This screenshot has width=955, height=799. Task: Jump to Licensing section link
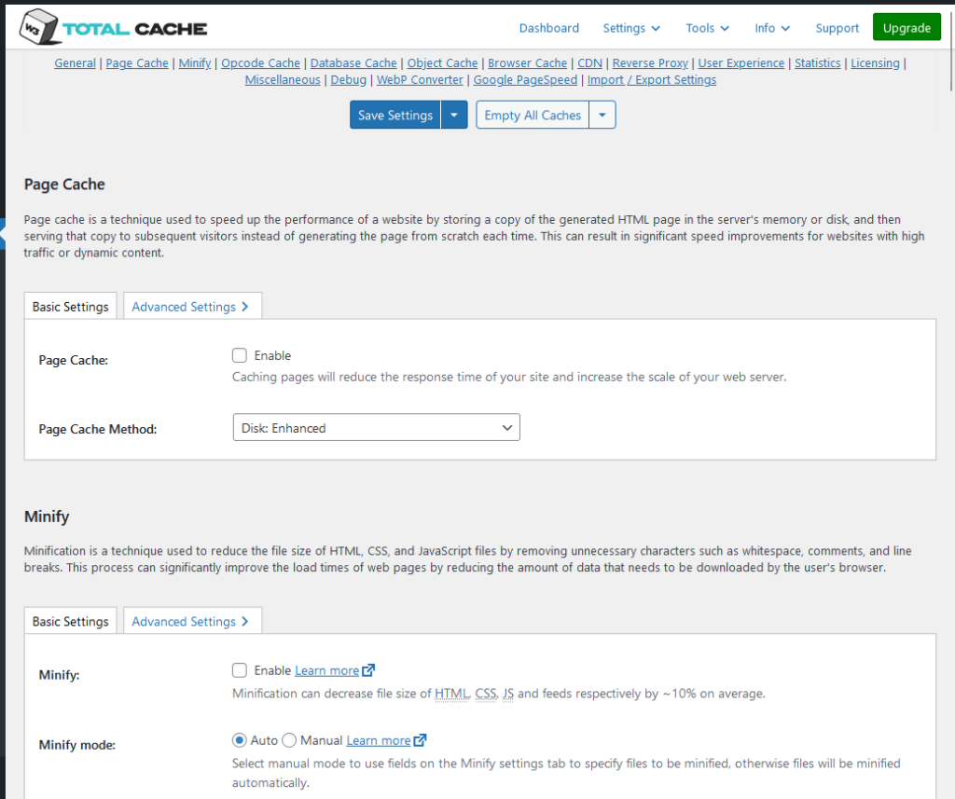point(875,62)
